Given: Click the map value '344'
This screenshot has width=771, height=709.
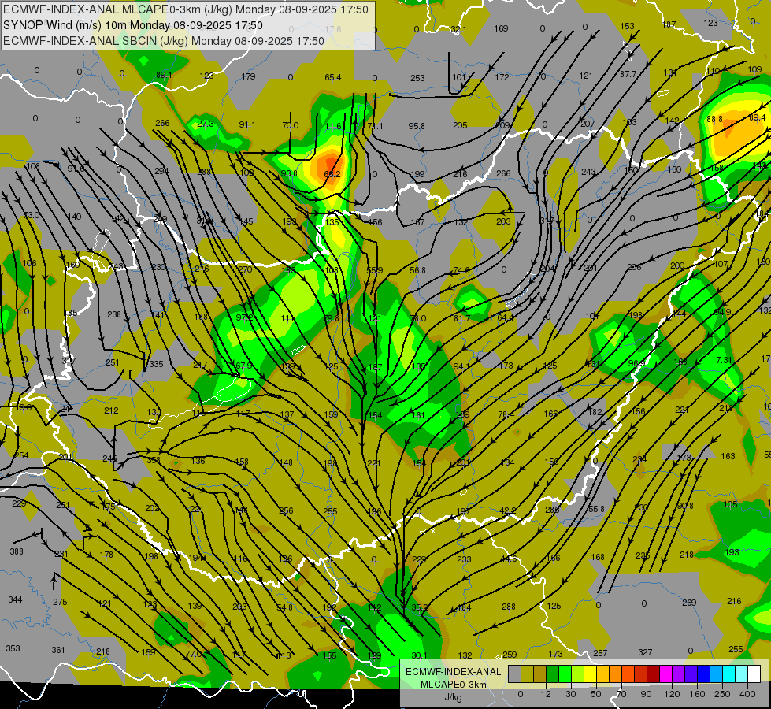Looking at the screenshot, I should tap(15, 599).
